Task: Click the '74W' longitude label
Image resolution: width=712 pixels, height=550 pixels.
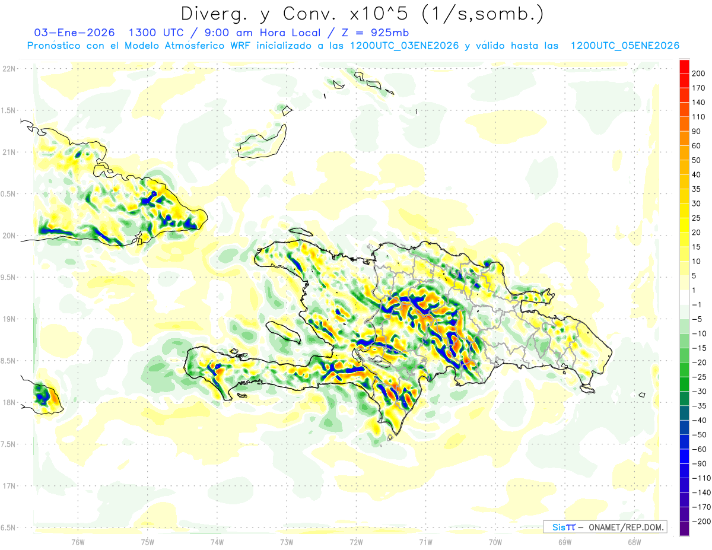Action: [x=217, y=542]
